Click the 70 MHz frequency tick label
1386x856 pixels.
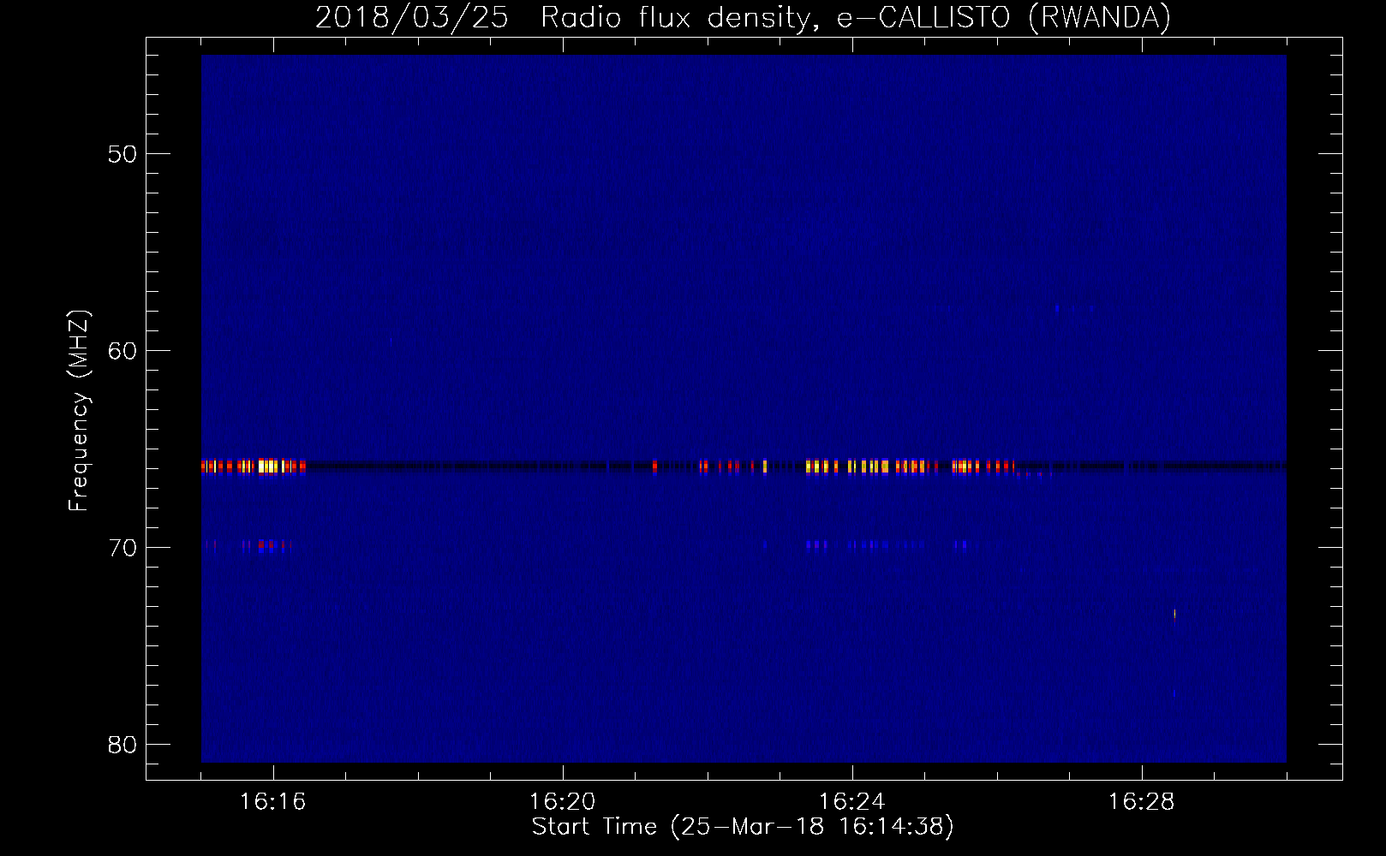click(122, 548)
